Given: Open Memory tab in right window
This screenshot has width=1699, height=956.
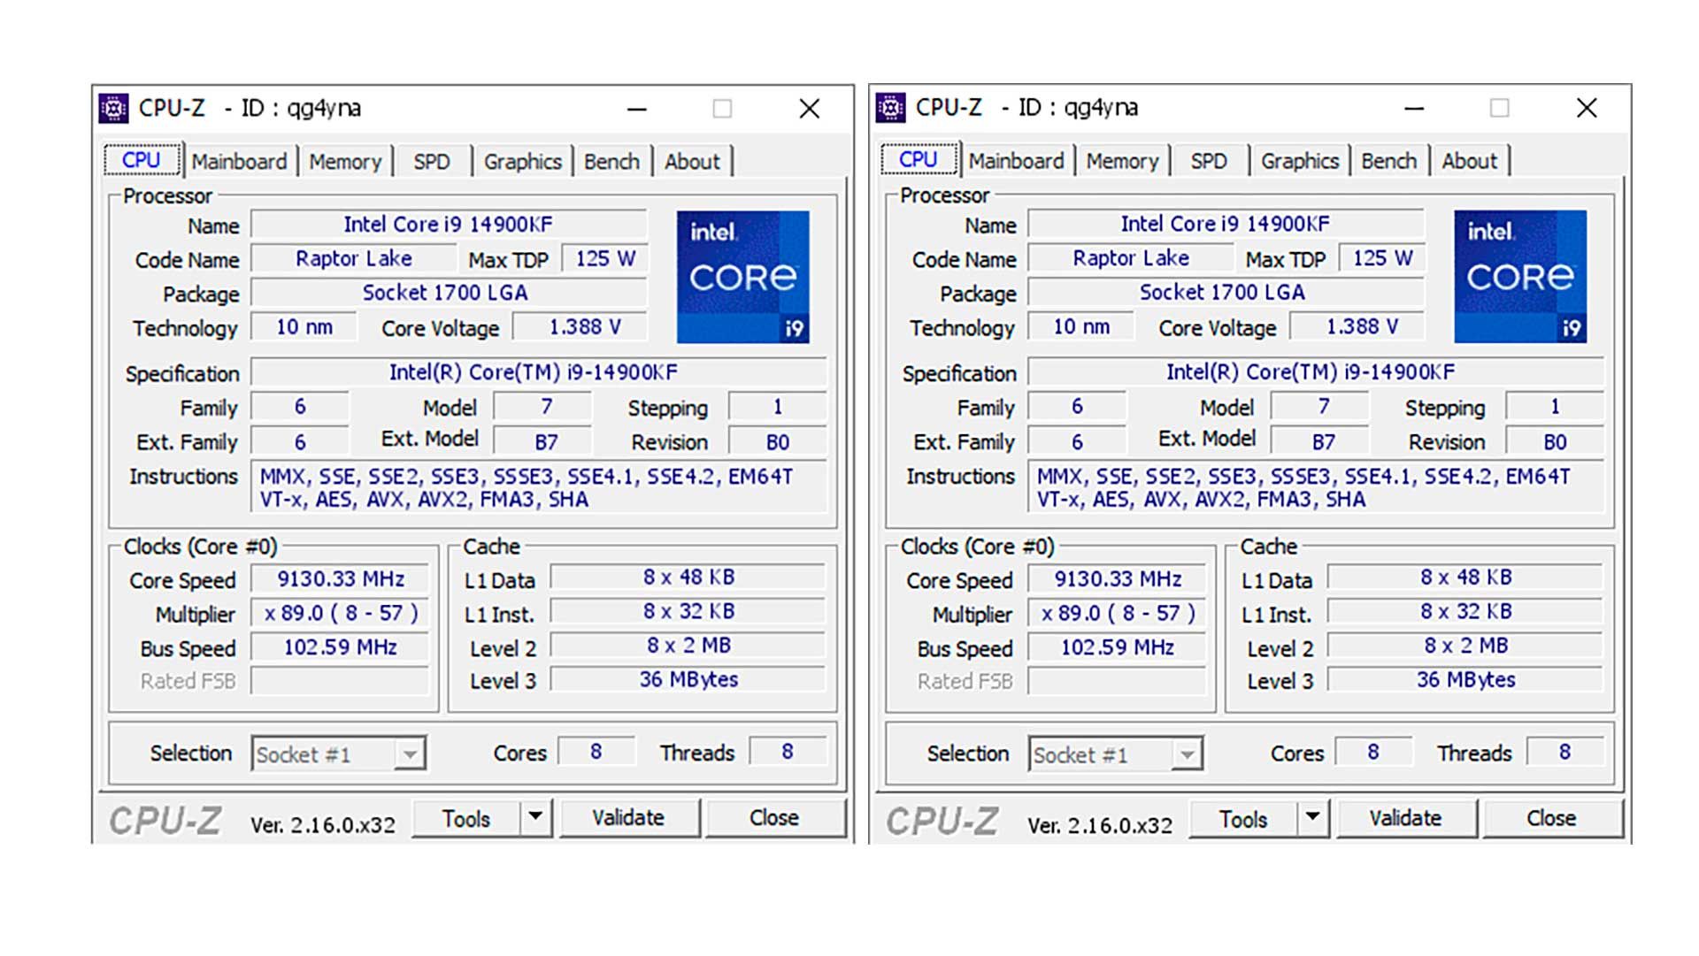Looking at the screenshot, I should tap(1122, 161).
